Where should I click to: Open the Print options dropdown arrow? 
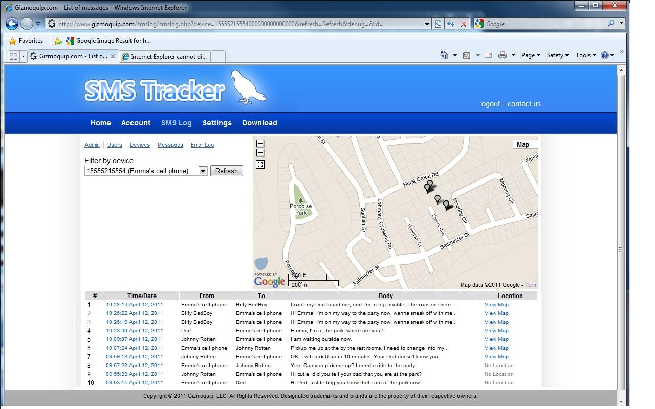513,55
